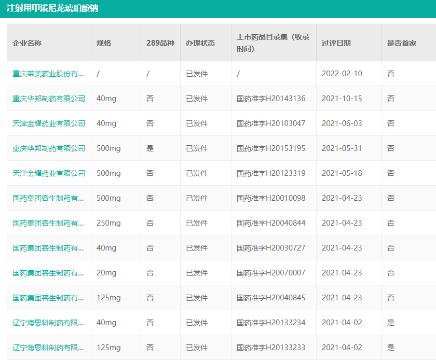
Task: Open 国药集团容生 link for 250mg spec
Action: click(48, 223)
